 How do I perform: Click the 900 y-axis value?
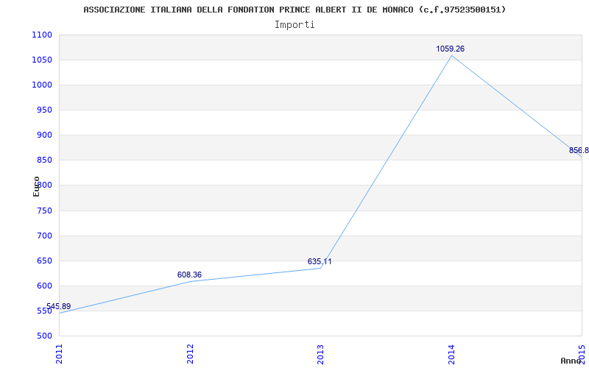tap(44, 135)
